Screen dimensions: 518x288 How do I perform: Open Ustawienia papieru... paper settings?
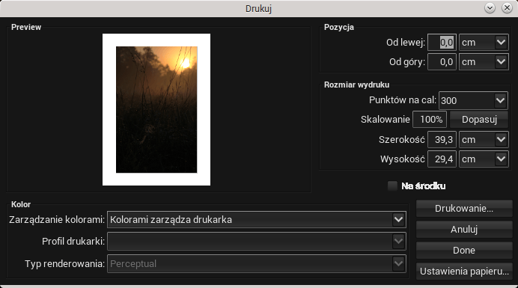464,271
